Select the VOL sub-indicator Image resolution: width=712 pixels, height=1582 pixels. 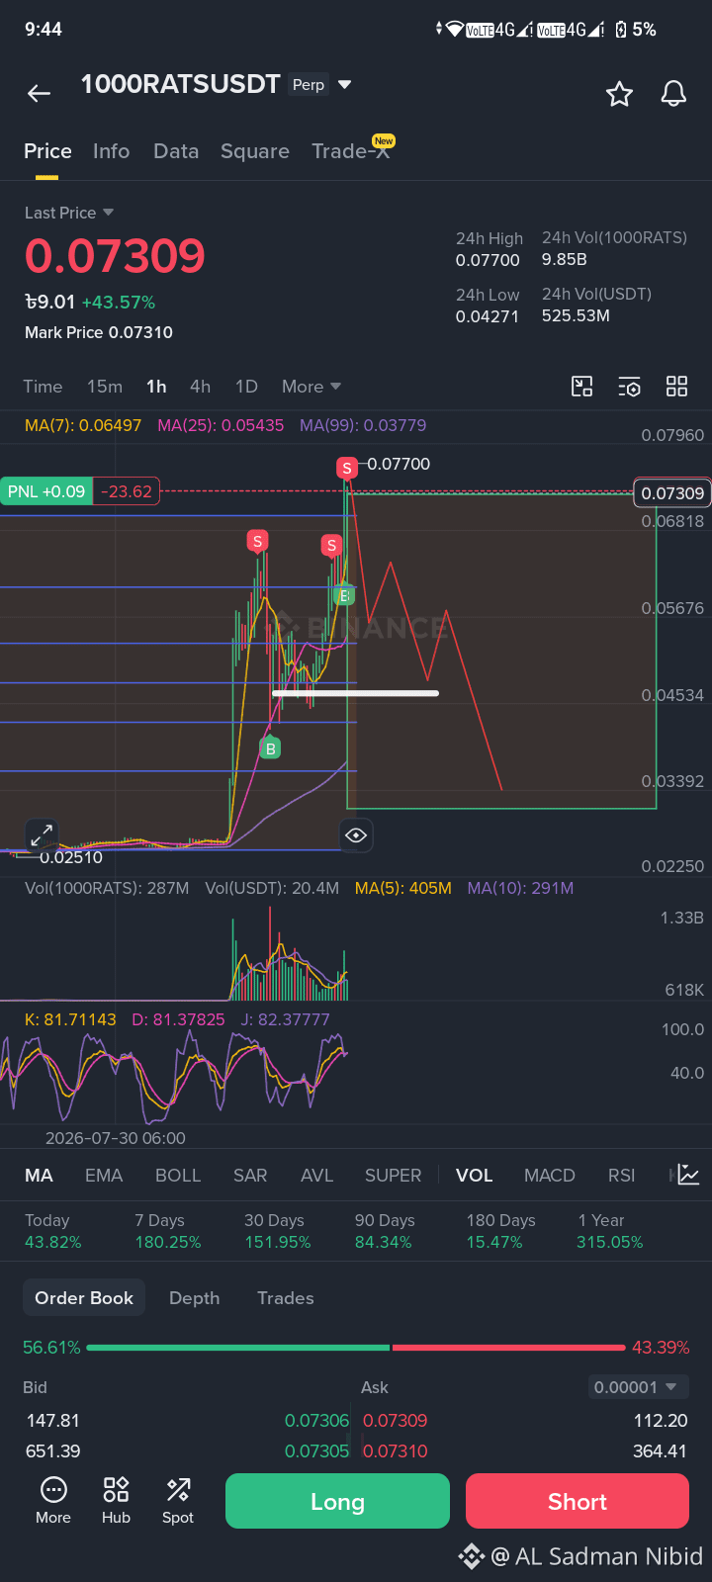click(x=474, y=1176)
